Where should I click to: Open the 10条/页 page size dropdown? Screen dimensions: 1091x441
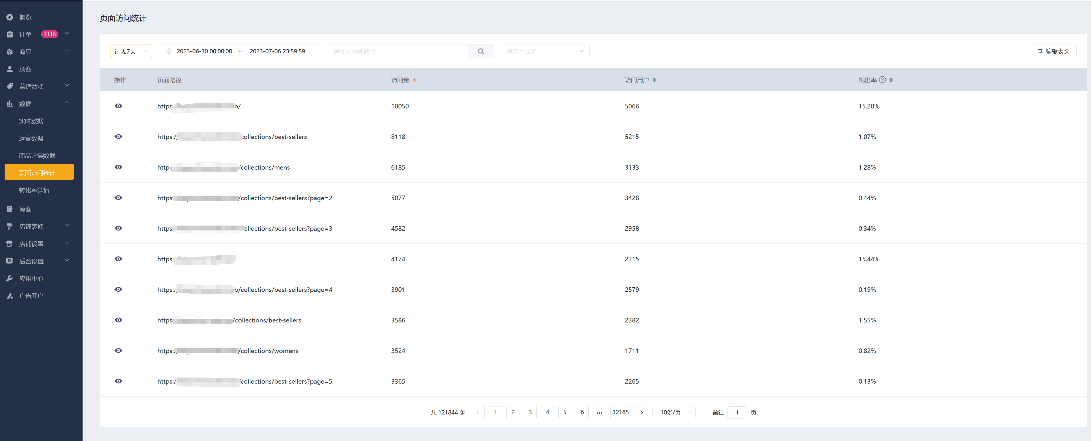674,412
